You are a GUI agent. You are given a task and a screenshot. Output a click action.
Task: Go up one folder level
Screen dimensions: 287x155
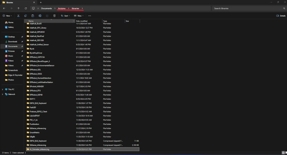(18, 8)
